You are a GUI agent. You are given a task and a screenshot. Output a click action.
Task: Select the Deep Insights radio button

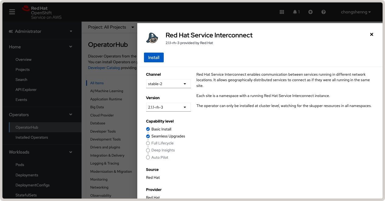[148, 150]
